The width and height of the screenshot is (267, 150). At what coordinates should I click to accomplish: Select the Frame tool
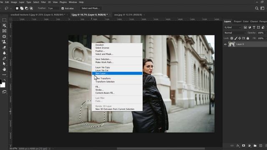click(4, 31)
